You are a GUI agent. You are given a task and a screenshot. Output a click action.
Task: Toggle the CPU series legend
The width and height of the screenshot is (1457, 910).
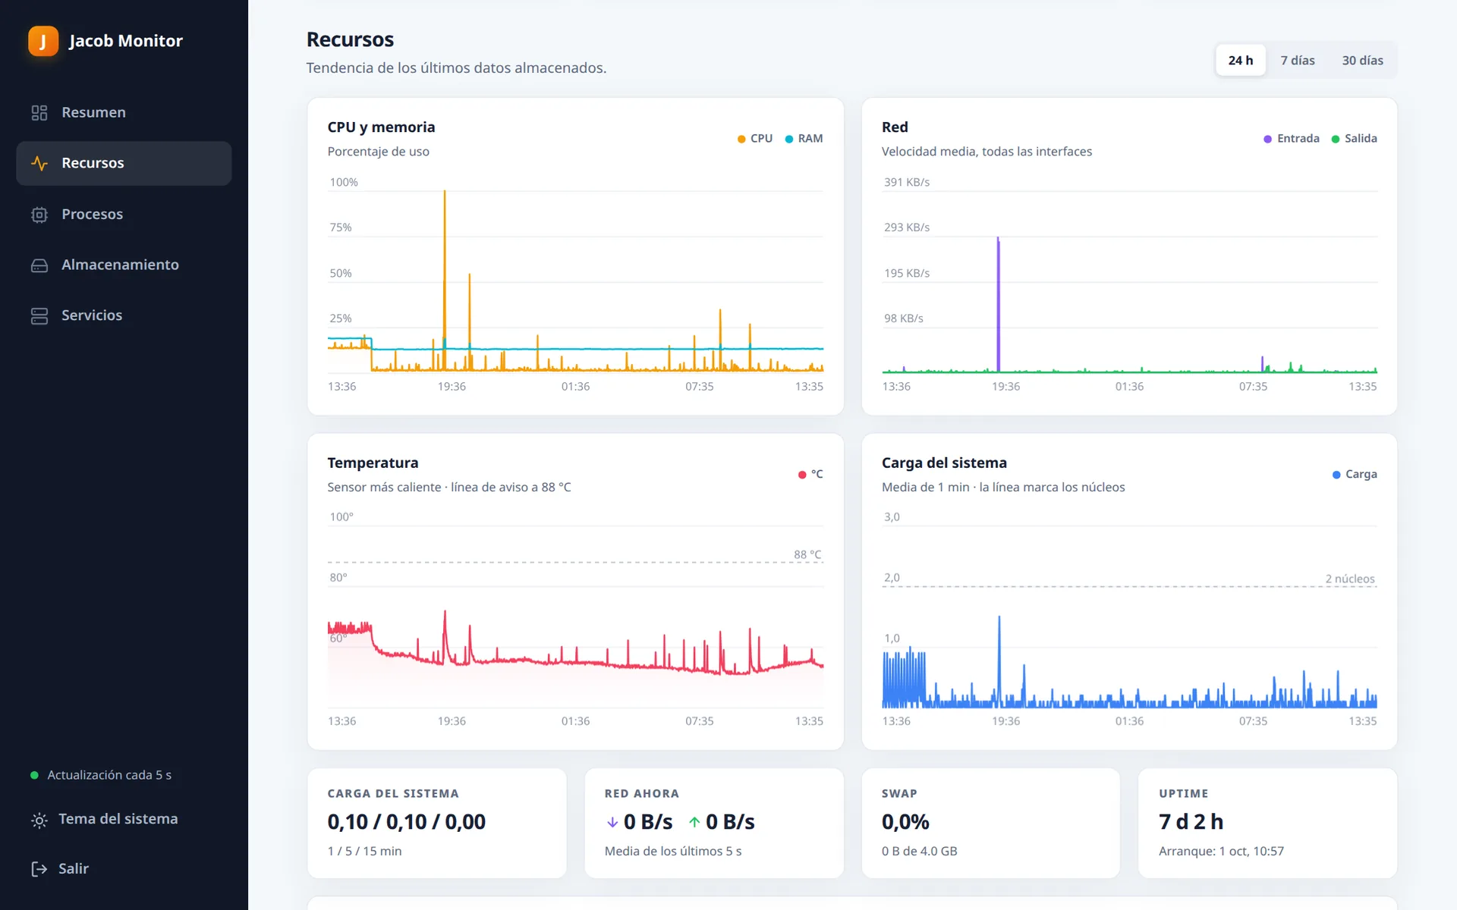point(755,139)
